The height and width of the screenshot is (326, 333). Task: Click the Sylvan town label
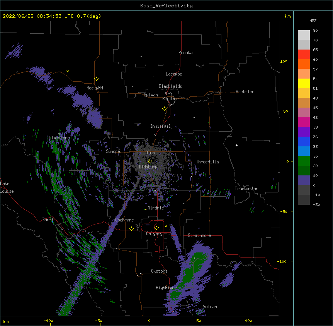point(151,95)
